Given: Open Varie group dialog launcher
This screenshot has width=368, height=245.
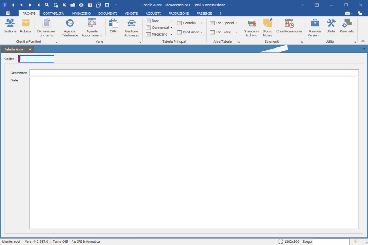Looking at the screenshot, I should pyautogui.click(x=140, y=42).
